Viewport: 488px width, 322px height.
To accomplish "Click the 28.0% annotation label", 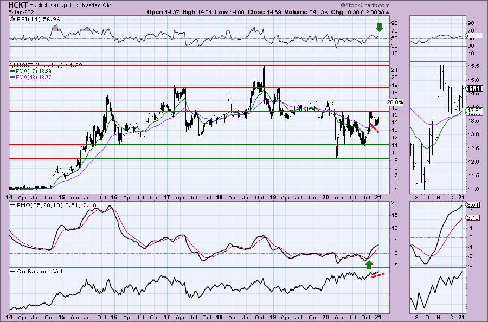I will point(395,102).
